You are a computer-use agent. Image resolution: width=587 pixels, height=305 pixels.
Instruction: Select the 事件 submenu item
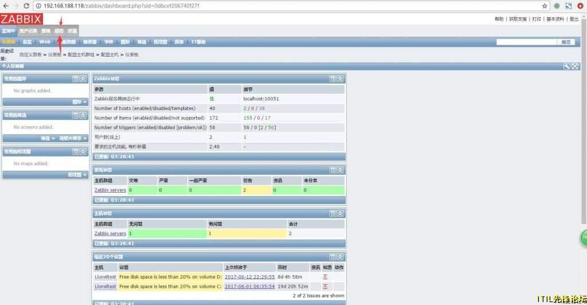tap(108, 42)
